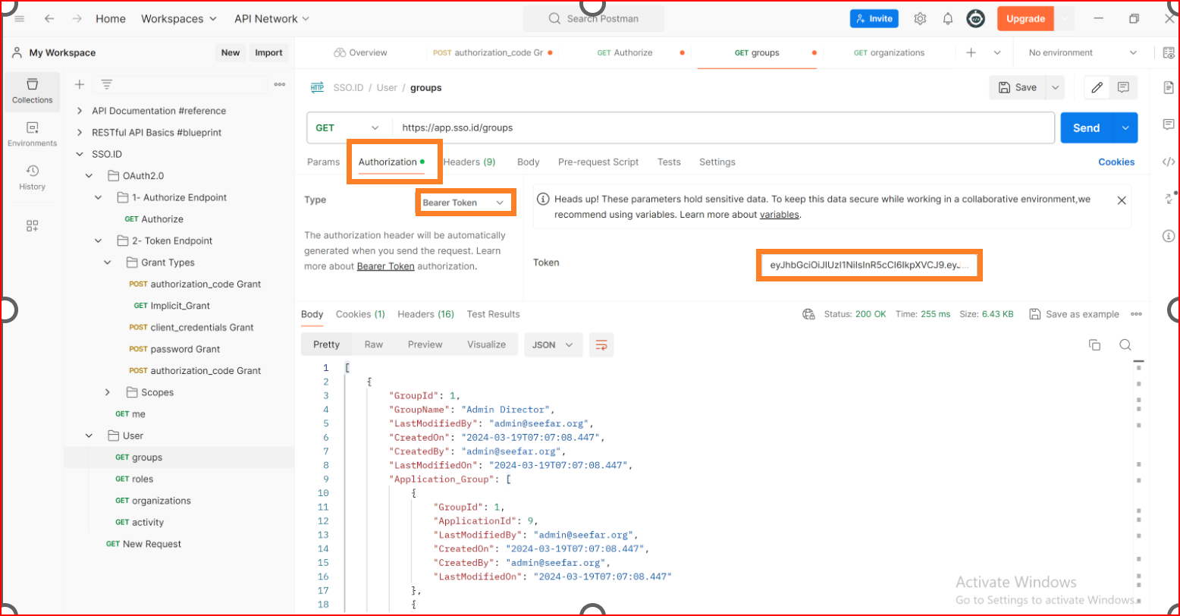
Task: Open the environment quick look icon
Action: point(1169,52)
